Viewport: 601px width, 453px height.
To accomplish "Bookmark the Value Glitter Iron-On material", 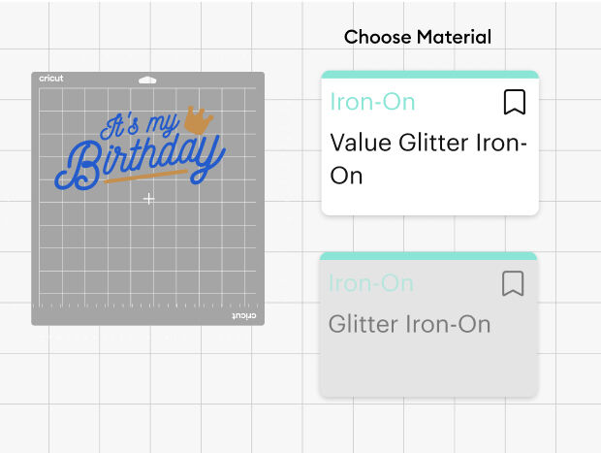I will pos(514,102).
